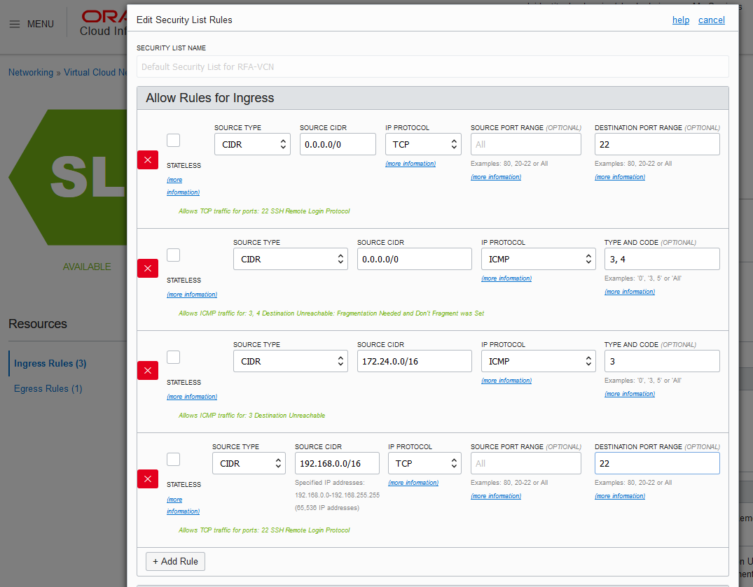Open Stateless more information for the ICMP 3, 4 rule
This screenshot has height=587, width=753.
192,295
